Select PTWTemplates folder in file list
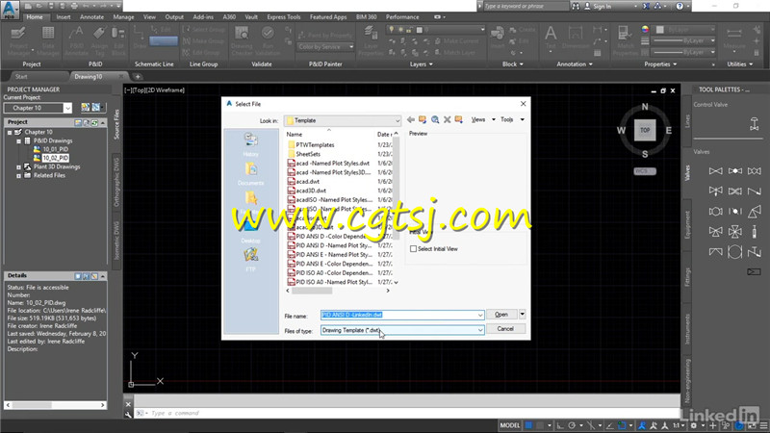 pos(316,145)
